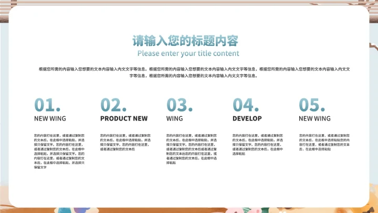Viewport: 378px width, 213px height.
Task: Select the 'NEW WING' label under 05
Action: tap(314, 118)
